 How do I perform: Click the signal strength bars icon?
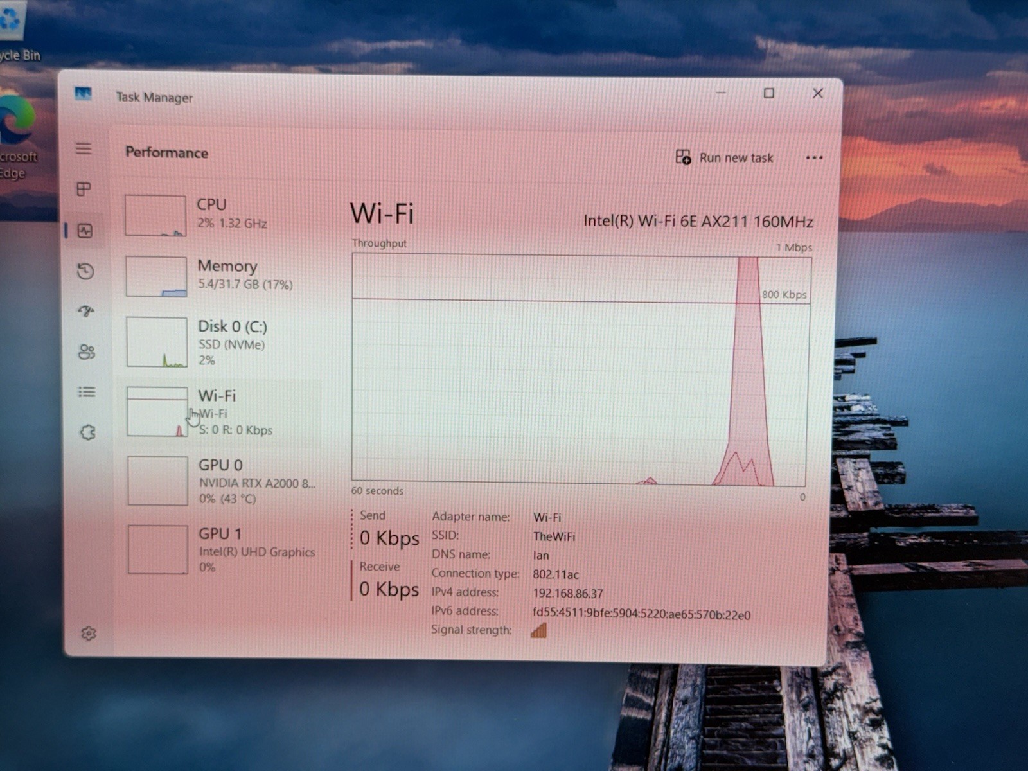click(x=538, y=630)
